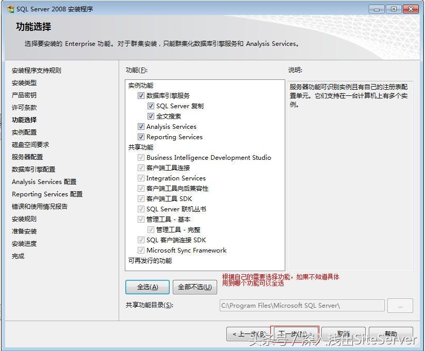The height and width of the screenshot is (351, 425).
Task: Click 下一步(N) next button
Action: [295, 334]
